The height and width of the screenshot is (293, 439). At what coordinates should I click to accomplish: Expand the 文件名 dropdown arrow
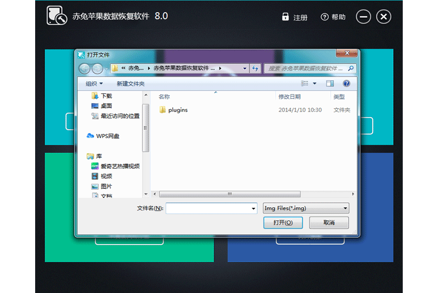click(254, 208)
